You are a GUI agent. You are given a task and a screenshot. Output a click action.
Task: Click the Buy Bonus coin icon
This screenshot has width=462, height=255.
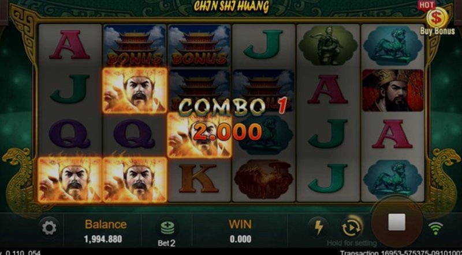pyautogui.click(x=437, y=18)
